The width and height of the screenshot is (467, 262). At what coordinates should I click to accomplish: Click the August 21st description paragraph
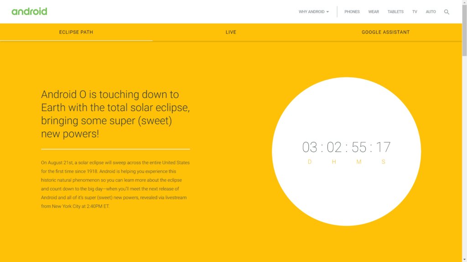[115, 184]
